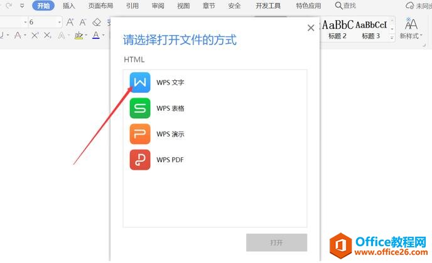Switch to the 引用 tab

point(132,6)
